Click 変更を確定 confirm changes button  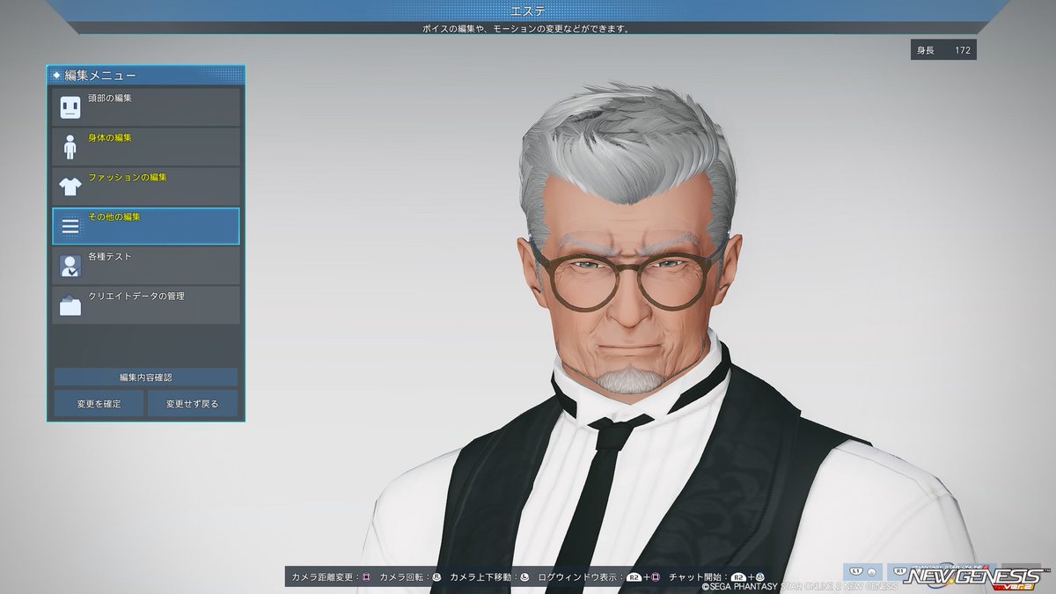click(99, 404)
